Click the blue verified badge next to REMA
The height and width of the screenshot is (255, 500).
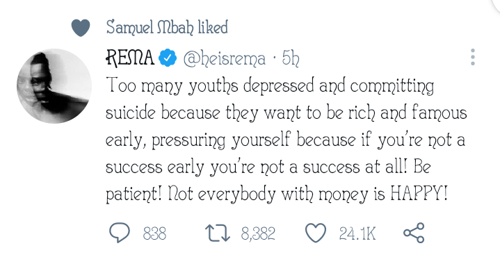coord(168,58)
